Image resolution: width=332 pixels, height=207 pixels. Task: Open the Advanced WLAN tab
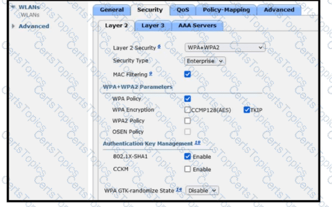pos(279,10)
